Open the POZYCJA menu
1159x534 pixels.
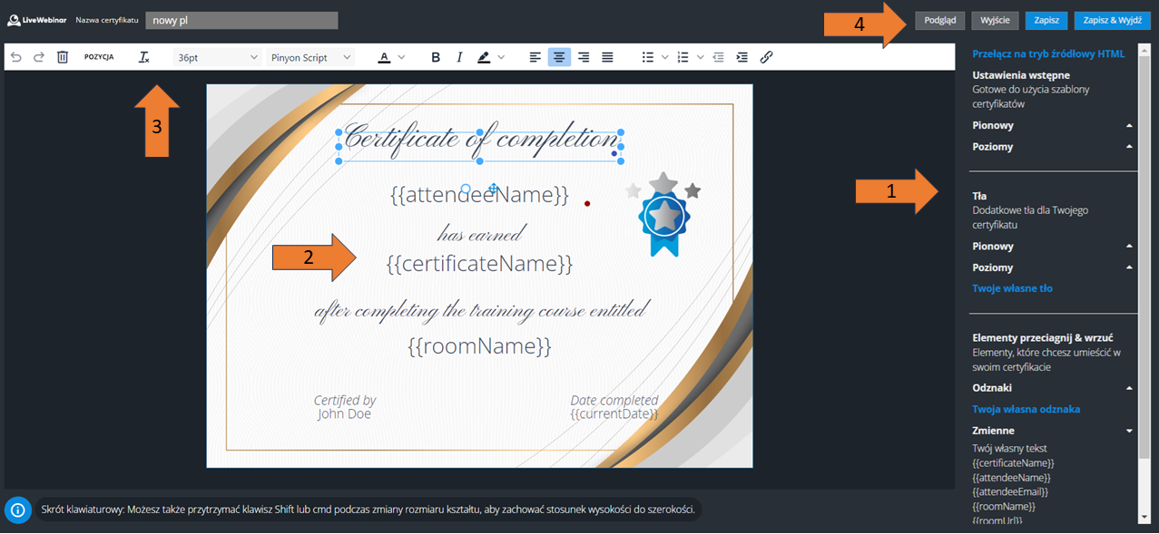tap(99, 57)
